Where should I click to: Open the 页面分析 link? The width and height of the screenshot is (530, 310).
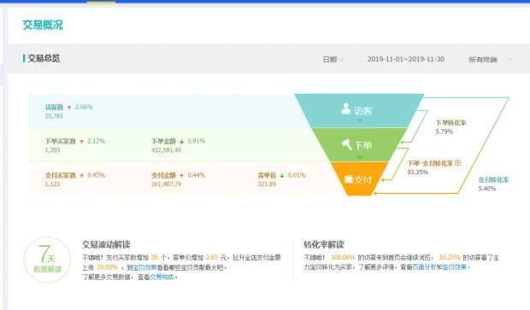coord(424,267)
